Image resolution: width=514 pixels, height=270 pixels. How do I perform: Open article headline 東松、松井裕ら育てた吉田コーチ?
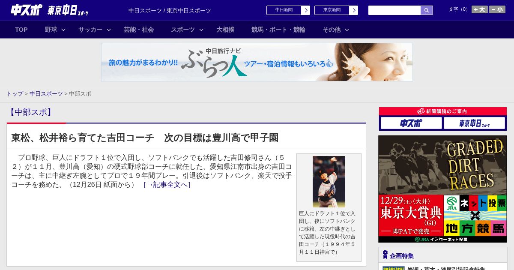pyautogui.click(x=145, y=138)
